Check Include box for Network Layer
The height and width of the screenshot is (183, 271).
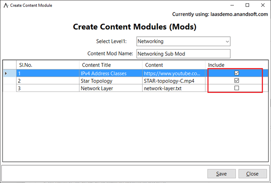pos(237,88)
